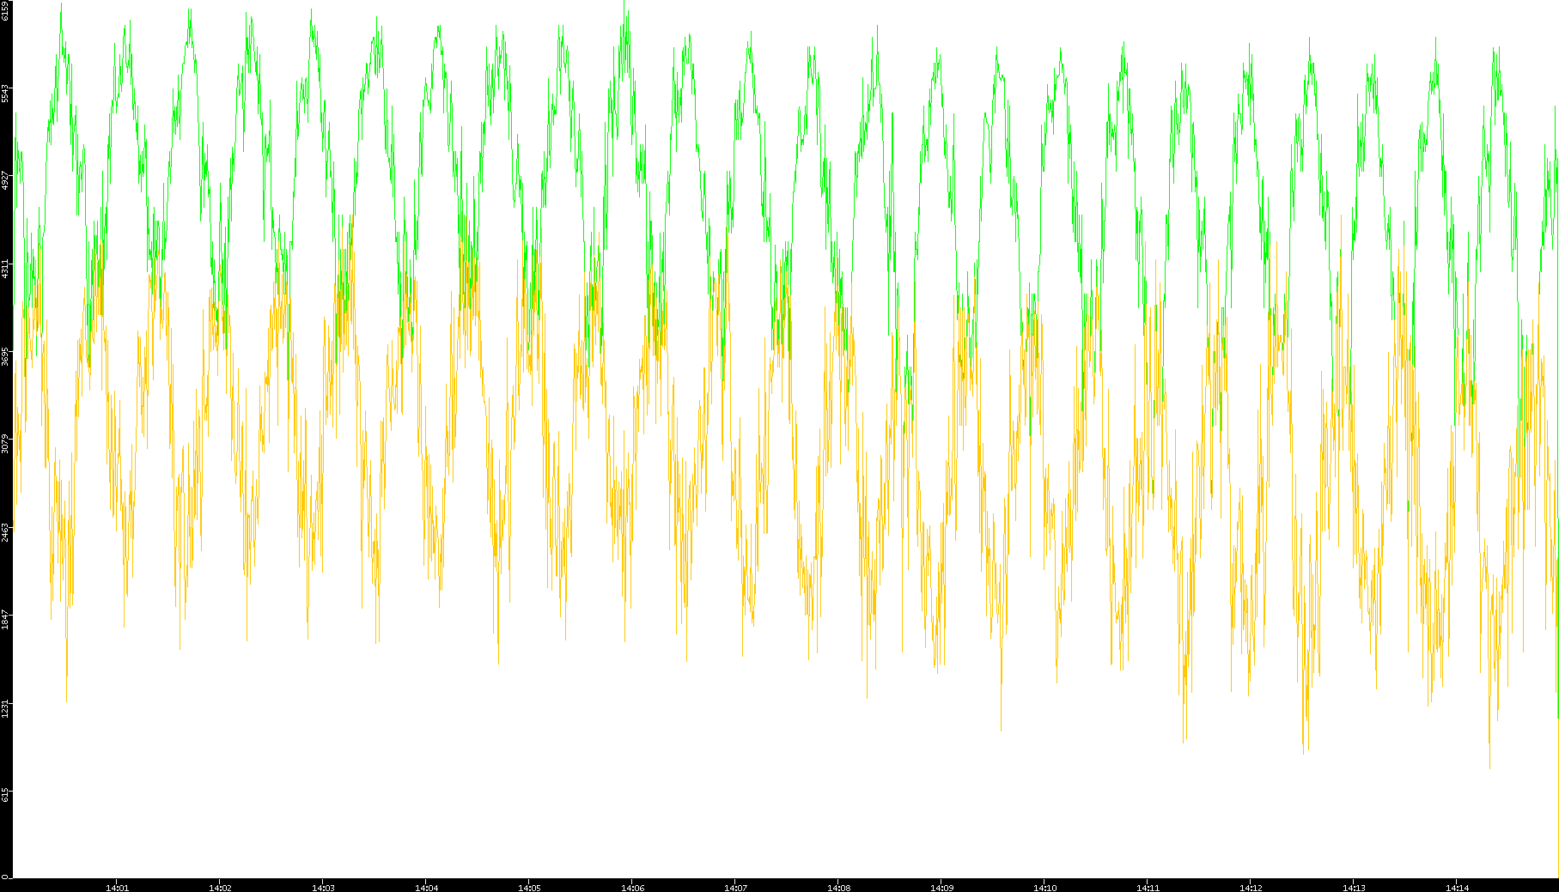
Task: Select the 4927 vertical axis label
Action: [6, 181]
